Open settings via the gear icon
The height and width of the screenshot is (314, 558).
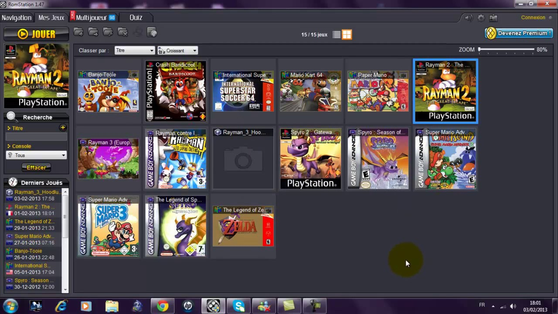coord(481,18)
